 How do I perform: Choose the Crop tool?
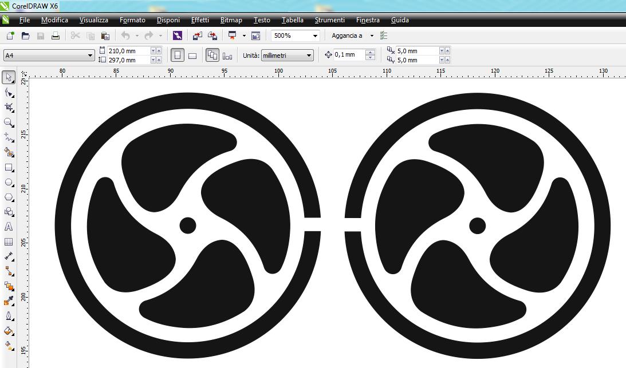9,108
